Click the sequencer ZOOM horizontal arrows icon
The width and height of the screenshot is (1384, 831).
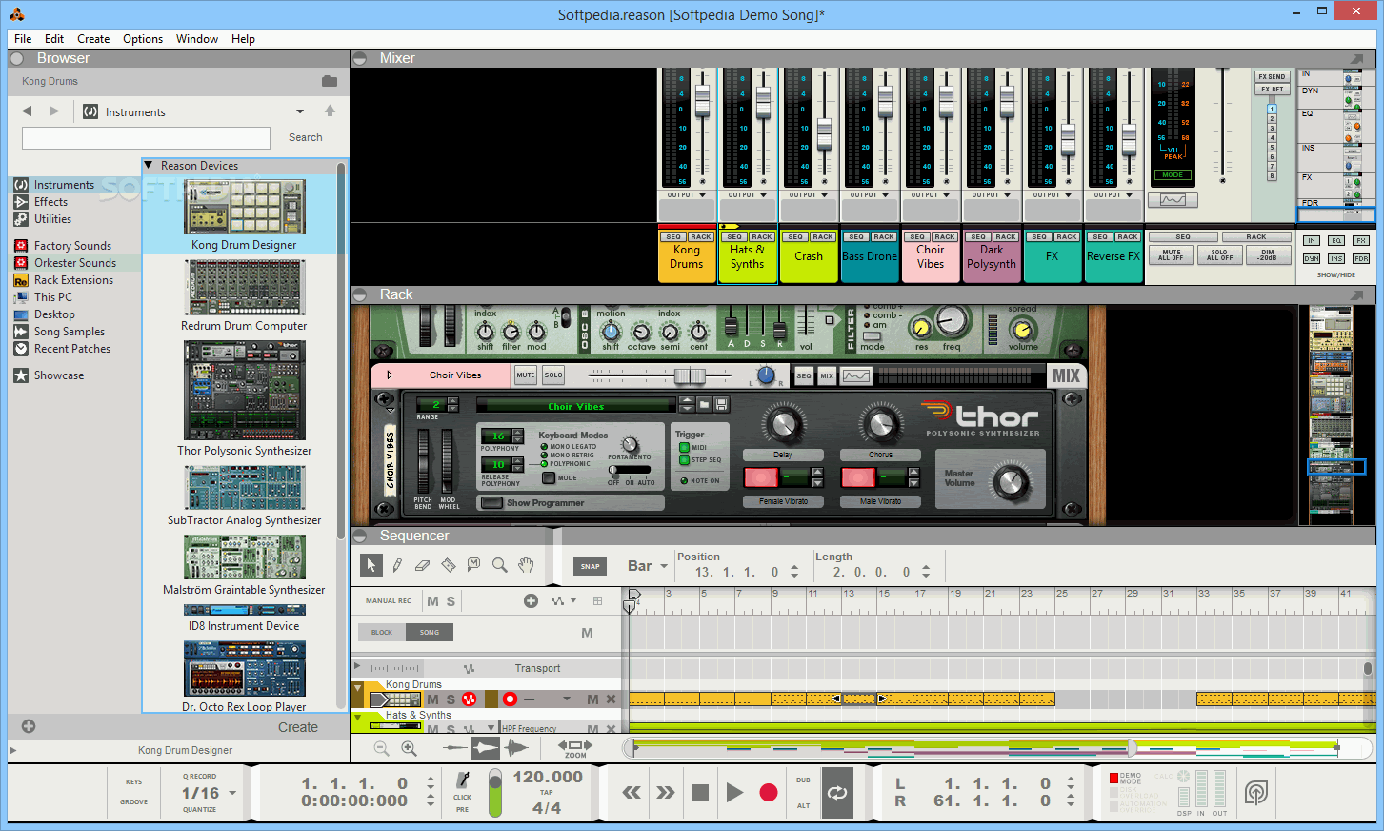575,748
